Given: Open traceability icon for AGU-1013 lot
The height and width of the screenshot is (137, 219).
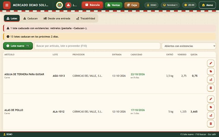Looking at the screenshot, I should point(211,80).
